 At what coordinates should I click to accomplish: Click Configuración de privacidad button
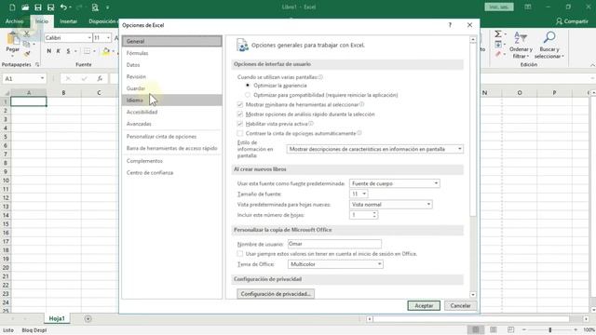pos(276,294)
